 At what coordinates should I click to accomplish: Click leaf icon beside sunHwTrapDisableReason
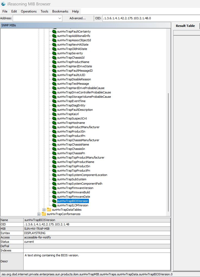tap(54, 79)
